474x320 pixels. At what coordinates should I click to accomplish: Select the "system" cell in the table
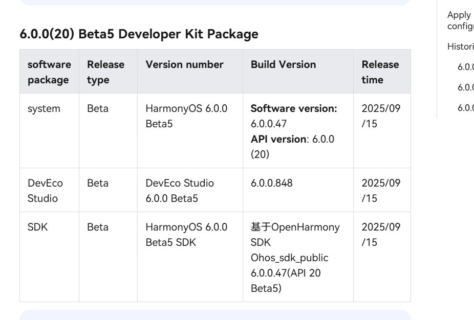click(49, 131)
